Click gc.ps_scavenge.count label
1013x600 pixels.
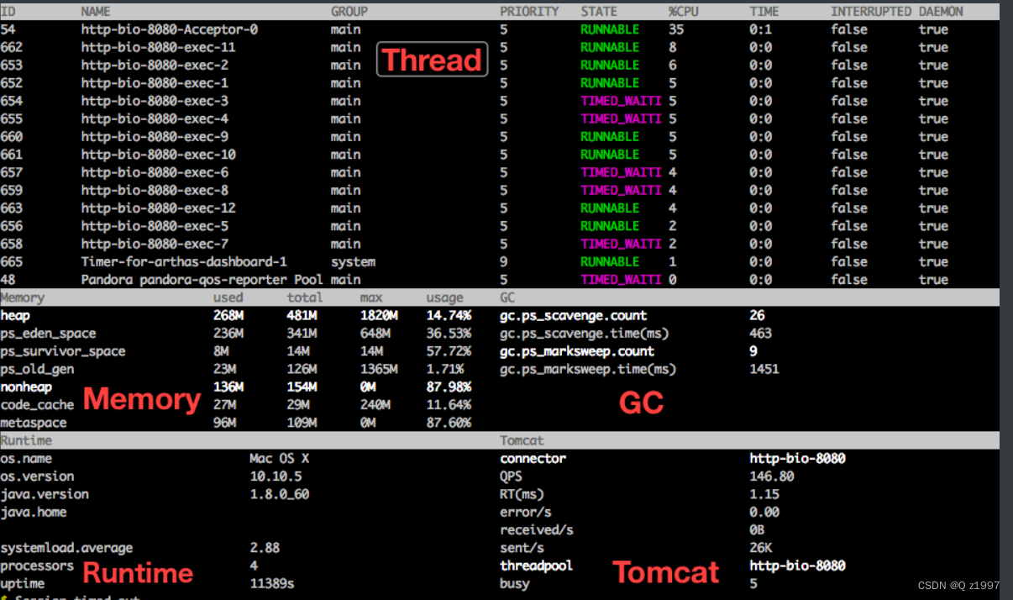point(574,316)
